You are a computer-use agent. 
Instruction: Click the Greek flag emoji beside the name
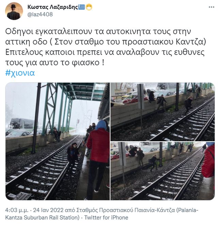click(x=82, y=7)
